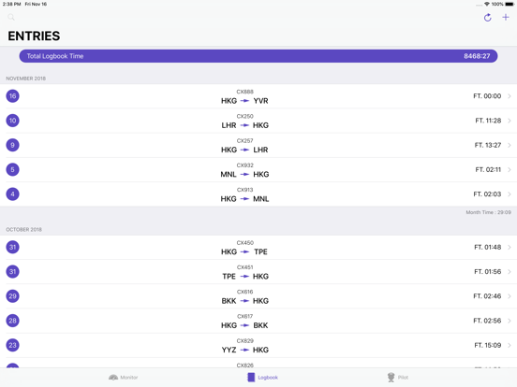This screenshot has width=517, height=387.
Task: Select the total time value 8468:27
Action: [x=477, y=56]
